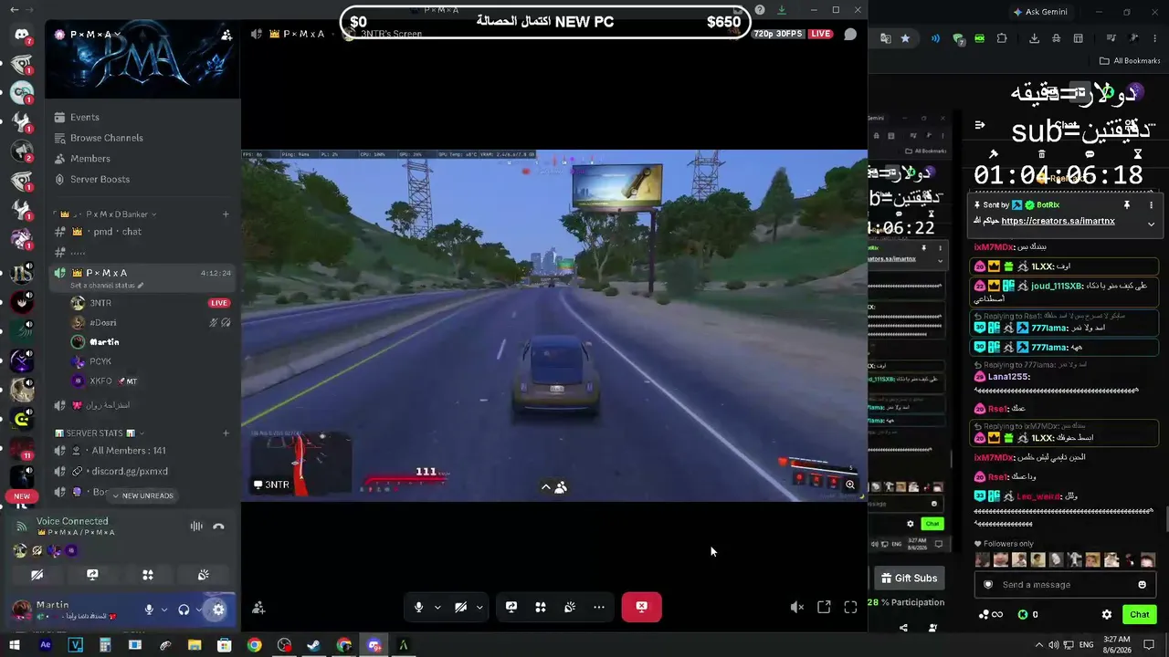Image resolution: width=1169 pixels, height=657 pixels.
Task: Start an activity from voice panel
Action: coord(148,575)
